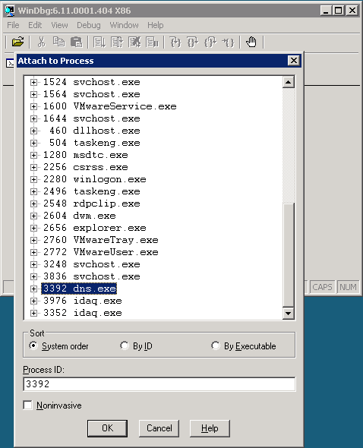Select the System order radio button
Screen dimensions: 363x448
click(33, 345)
